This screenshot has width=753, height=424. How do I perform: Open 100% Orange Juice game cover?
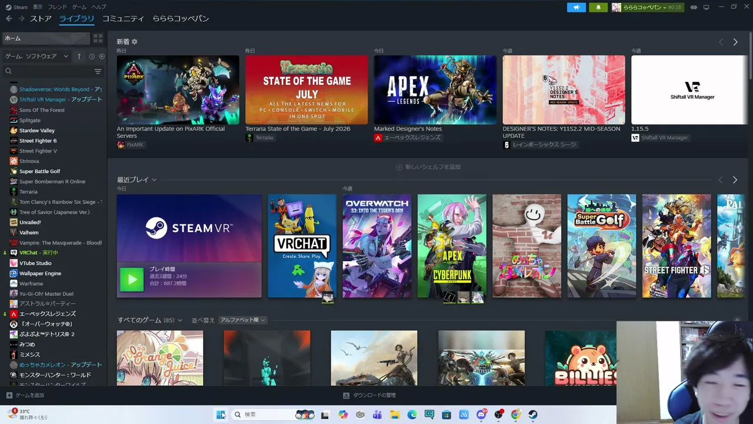(160, 358)
